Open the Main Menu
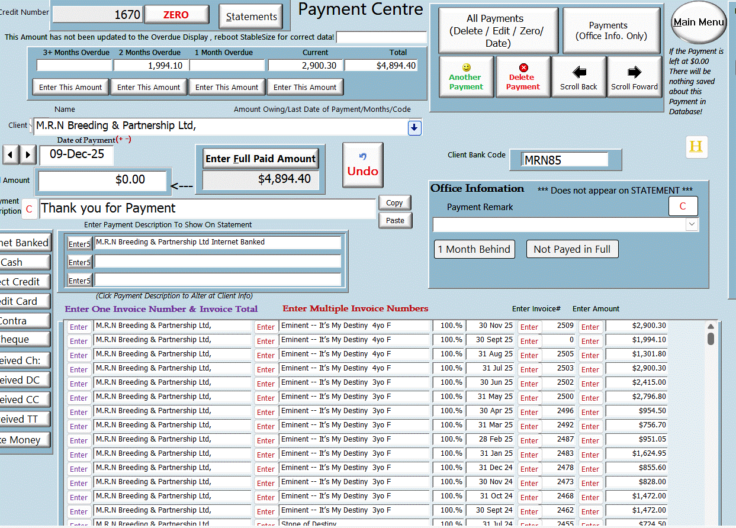The height and width of the screenshot is (528, 736). tap(699, 22)
